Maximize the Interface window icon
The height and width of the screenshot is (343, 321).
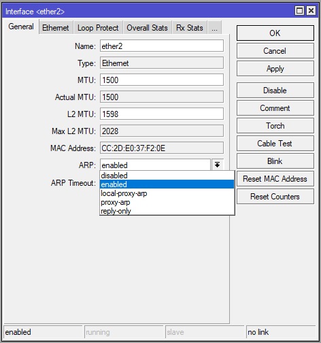tap(300, 11)
